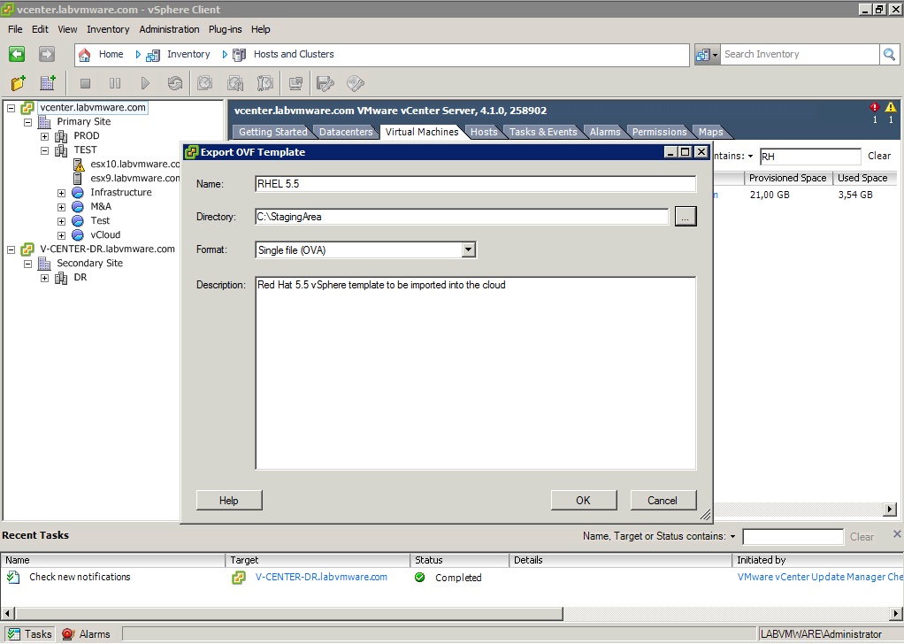Click the Primary Site datacenter icon
Image resolution: width=904 pixels, height=644 pixels.
[x=44, y=122]
